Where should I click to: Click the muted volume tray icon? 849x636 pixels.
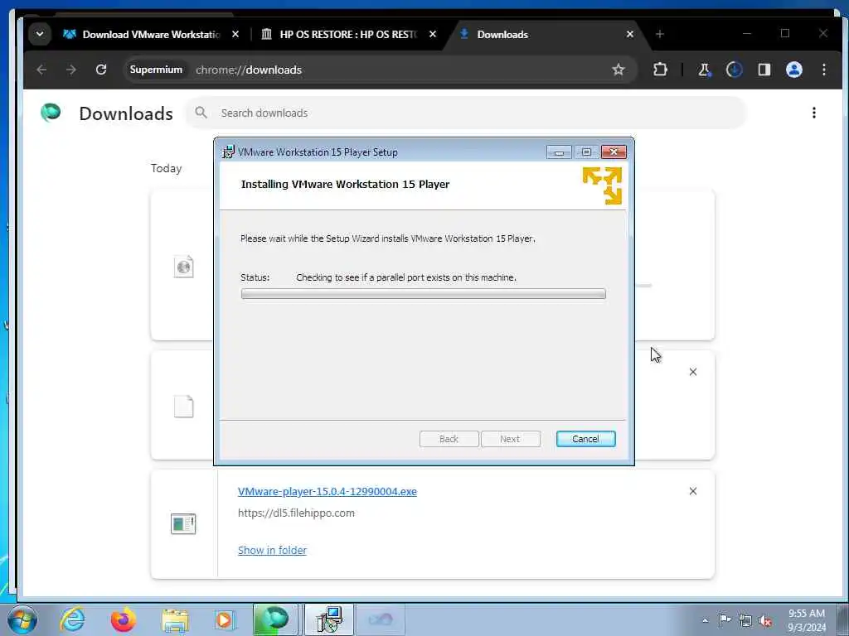tap(765, 620)
